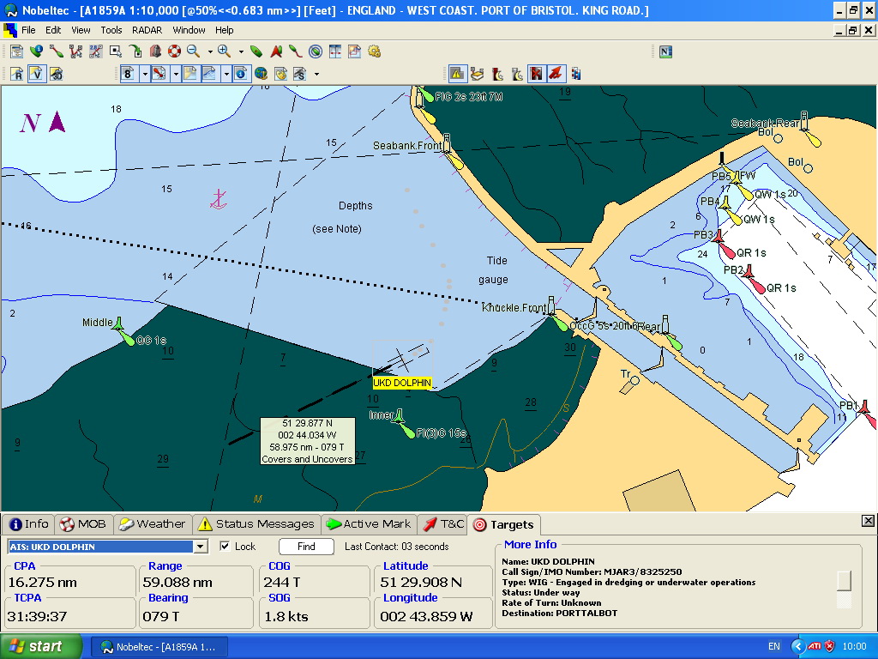
Task: Expand the zoom in dropdown arrow
Action: pyautogui.click(x=241, y=51)
